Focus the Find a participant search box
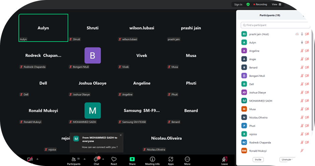 pyautogui.click(x=275, y=25)
